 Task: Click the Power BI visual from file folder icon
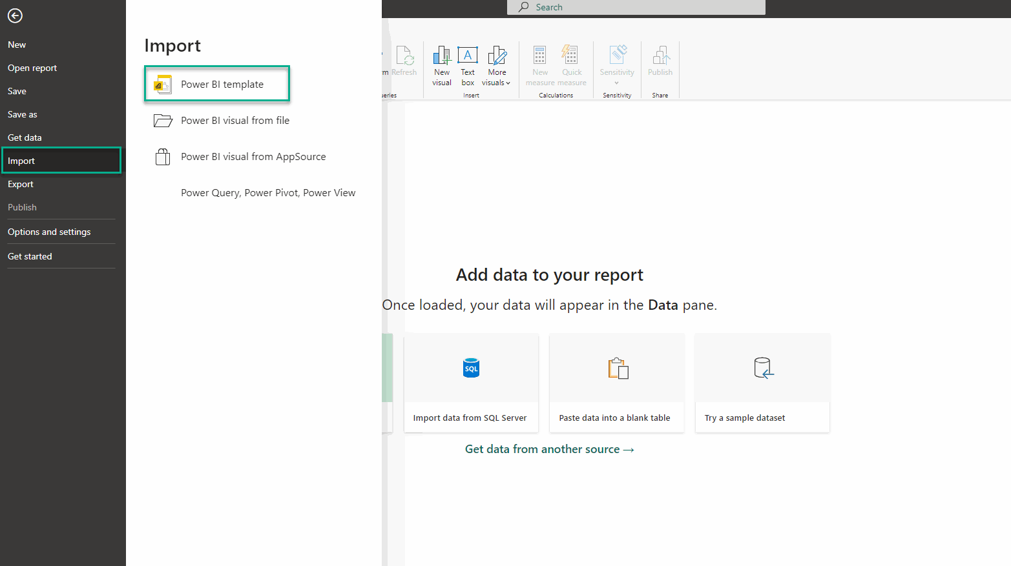tap(163, 120)
